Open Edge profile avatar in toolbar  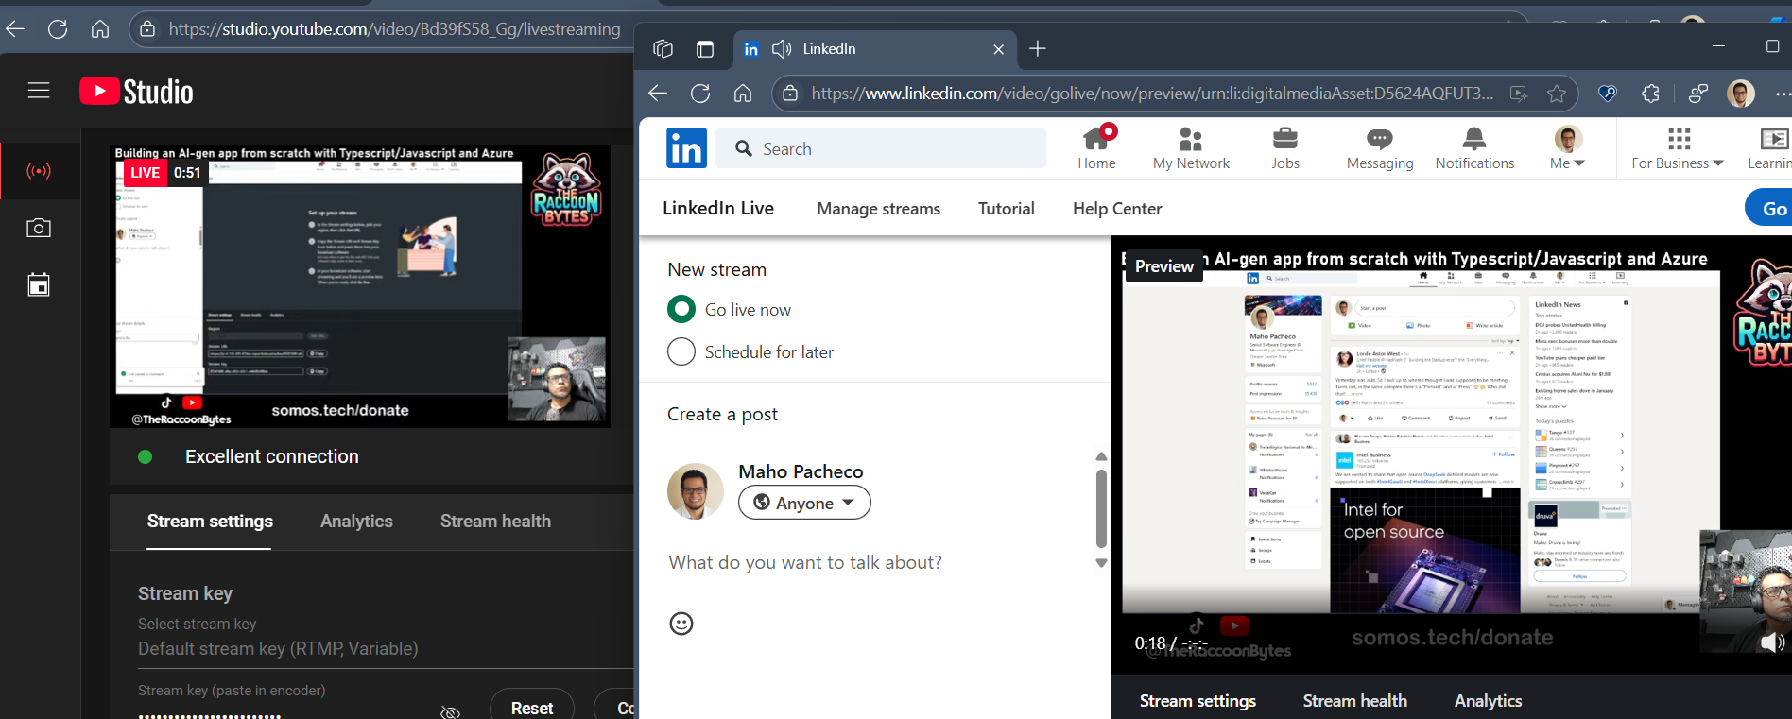[1741, 94]
